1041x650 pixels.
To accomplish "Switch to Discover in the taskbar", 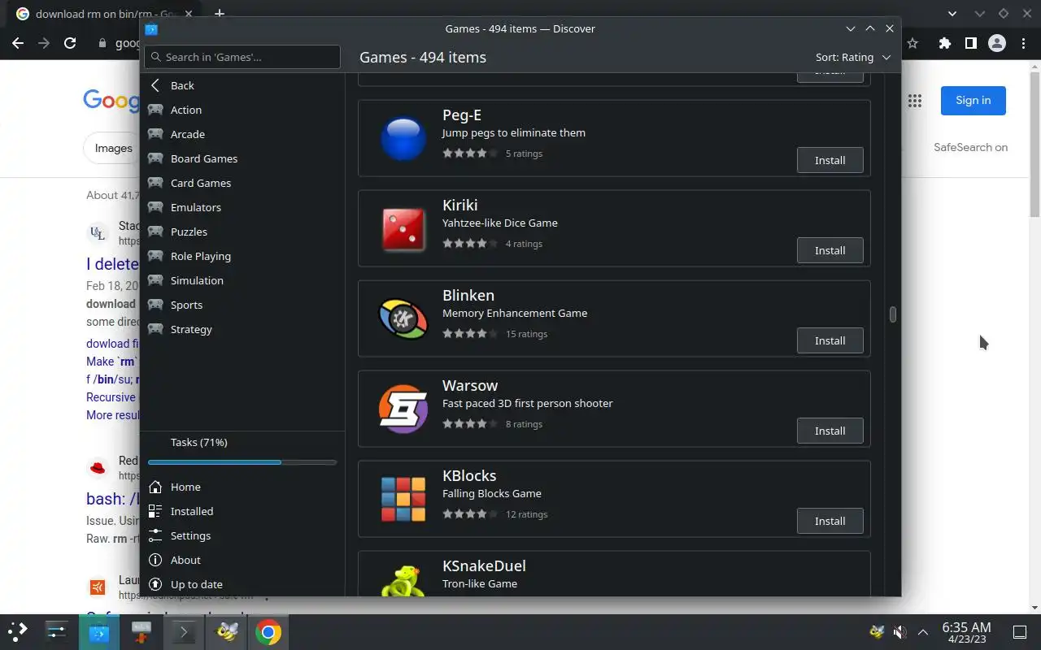I will coord(99,631).
